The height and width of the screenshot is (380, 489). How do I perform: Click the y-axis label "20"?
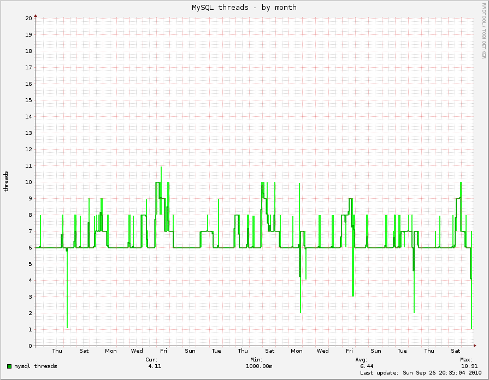29,18
